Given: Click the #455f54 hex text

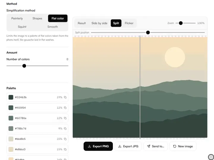Looking at the screenshot, I should [20, 108].
